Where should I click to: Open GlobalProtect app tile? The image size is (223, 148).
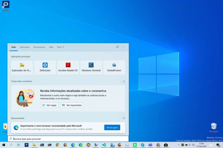point(114,67)
